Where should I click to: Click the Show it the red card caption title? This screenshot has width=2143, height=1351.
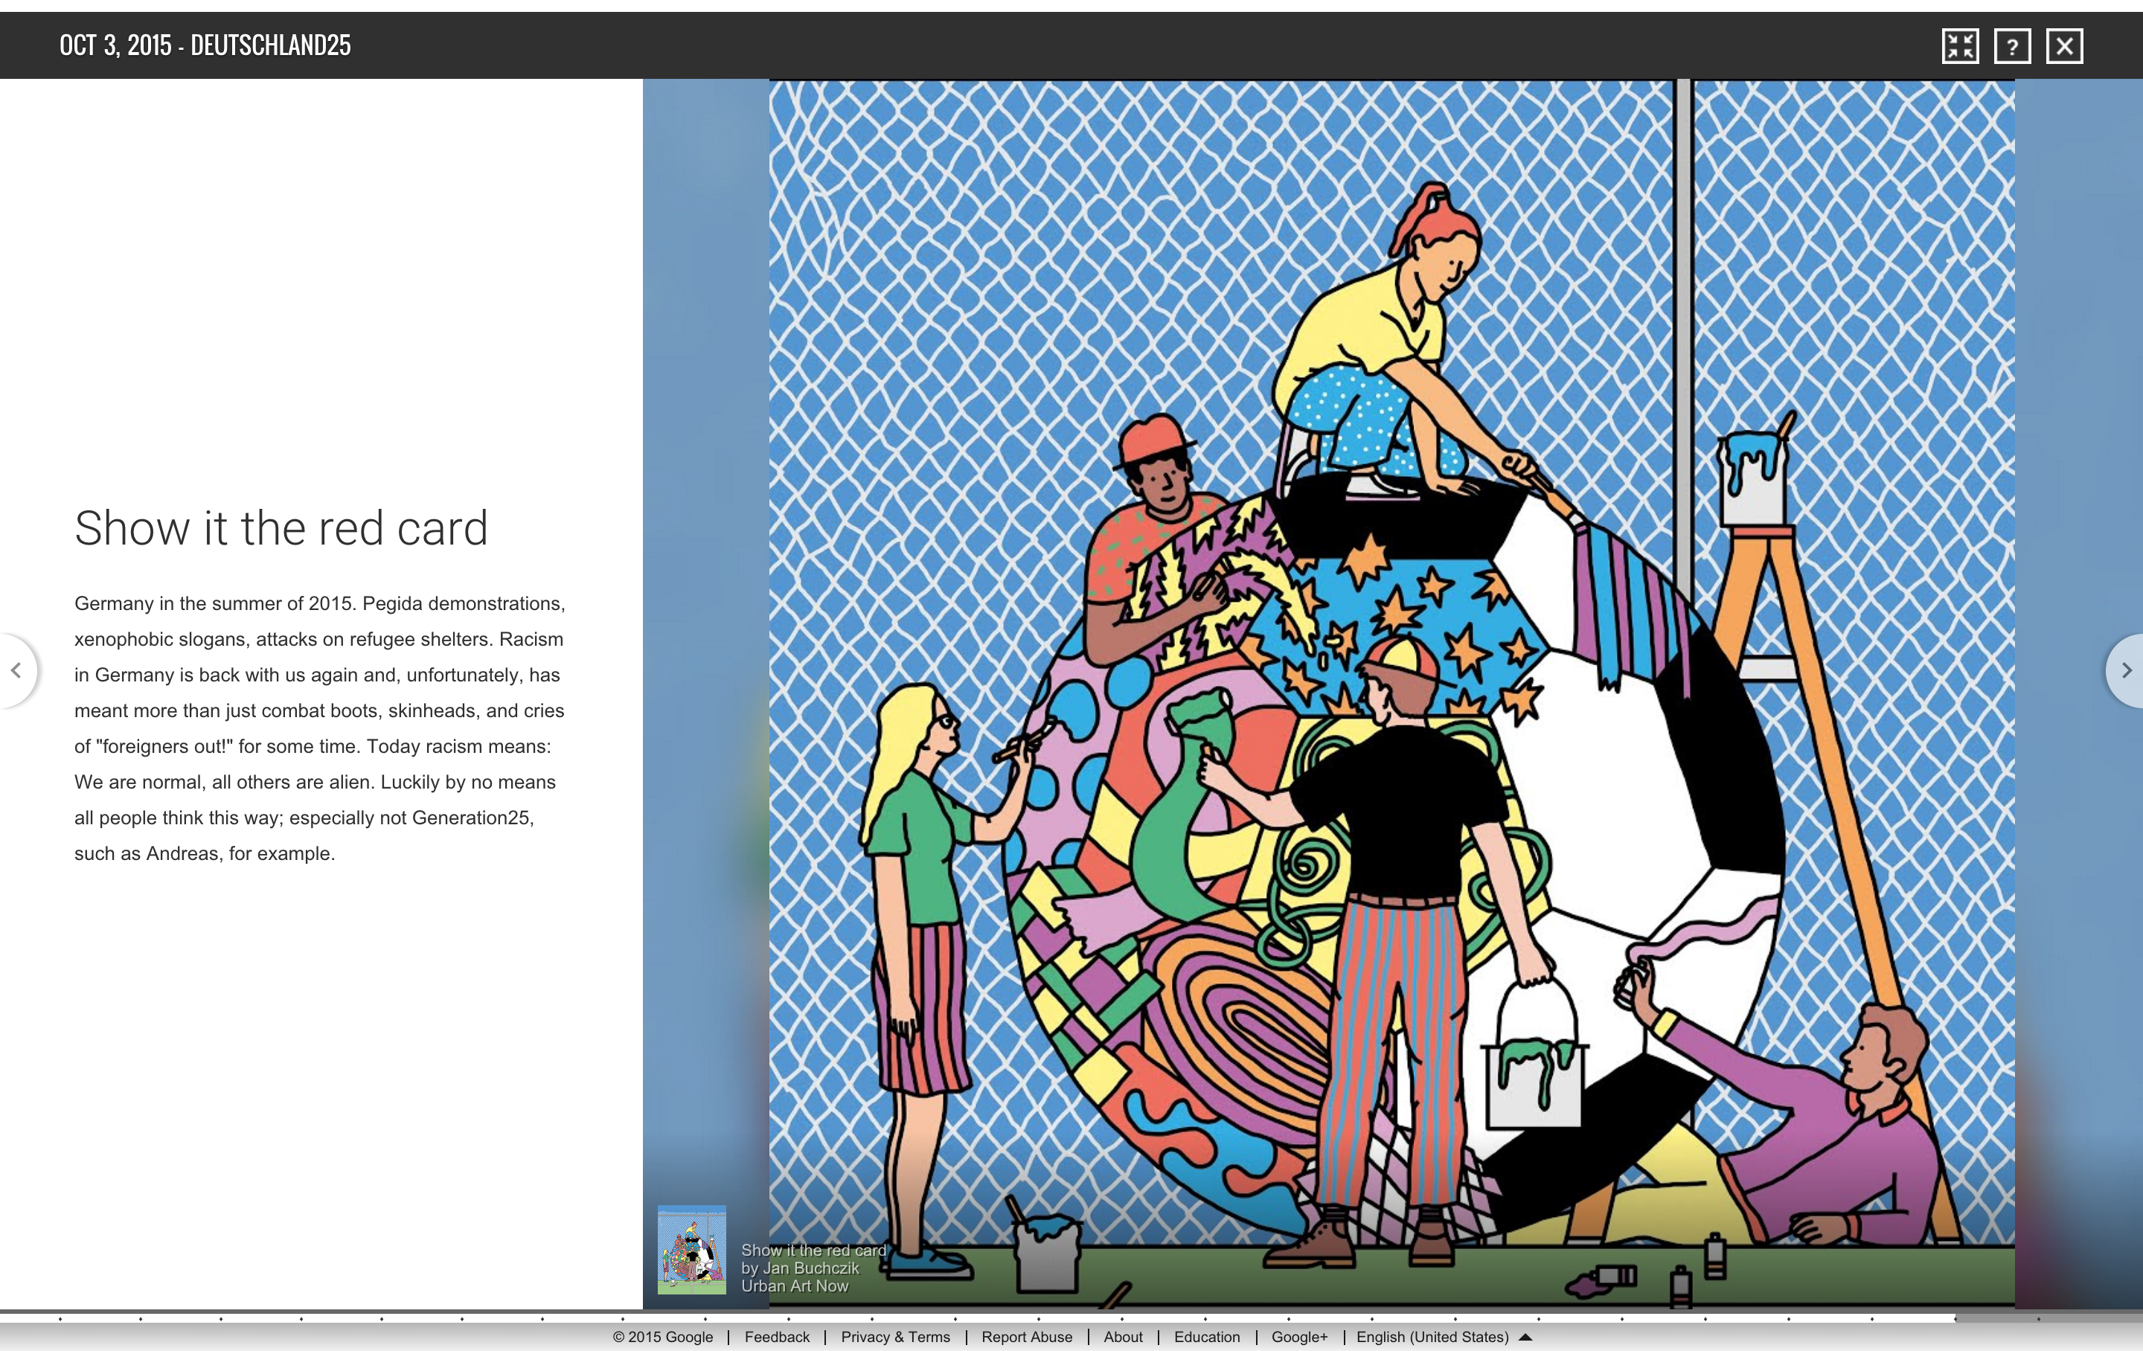click(x=813, y=1251)
